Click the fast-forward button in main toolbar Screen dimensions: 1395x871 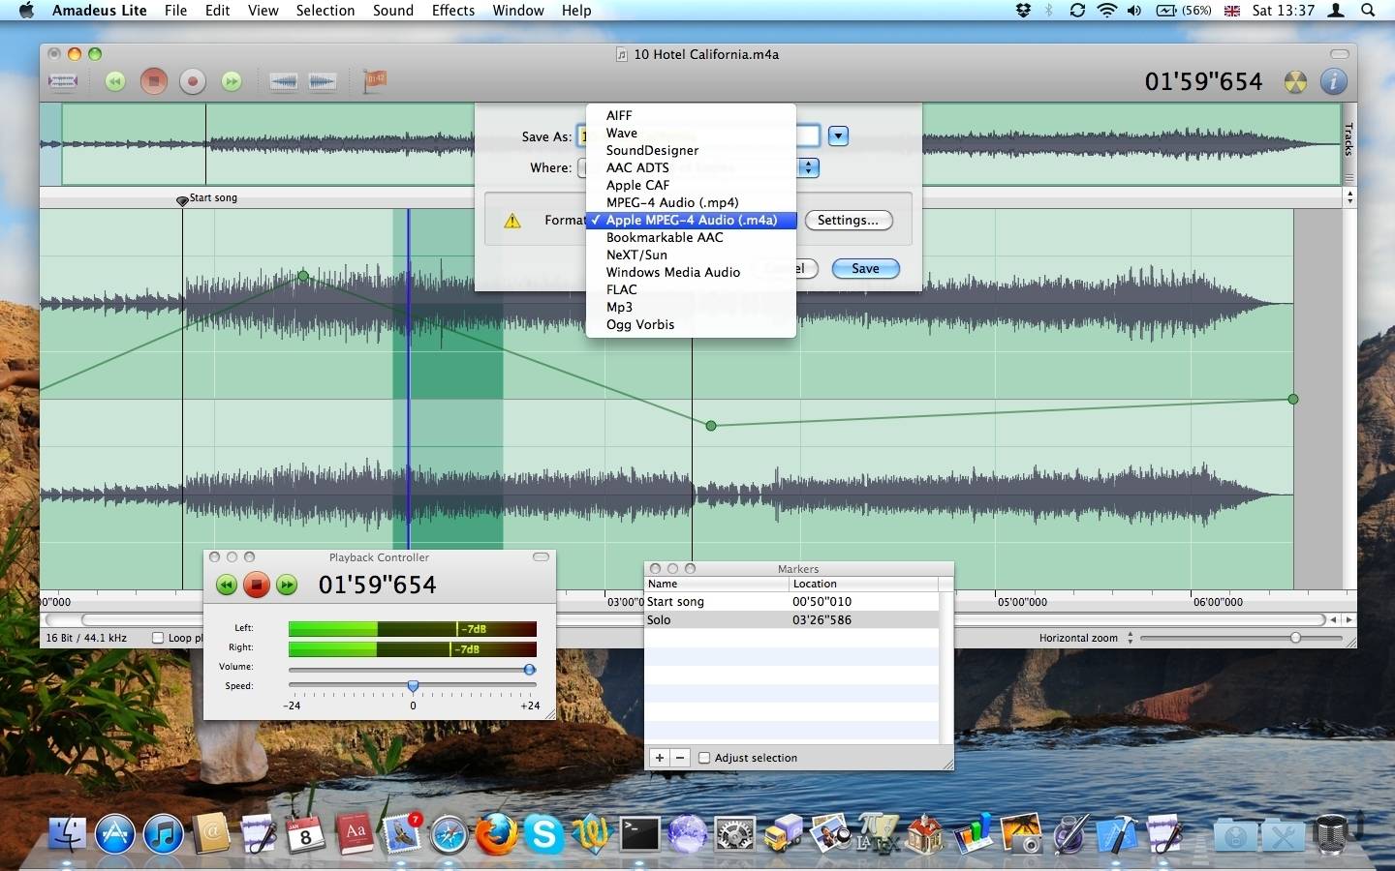point(232,82)
